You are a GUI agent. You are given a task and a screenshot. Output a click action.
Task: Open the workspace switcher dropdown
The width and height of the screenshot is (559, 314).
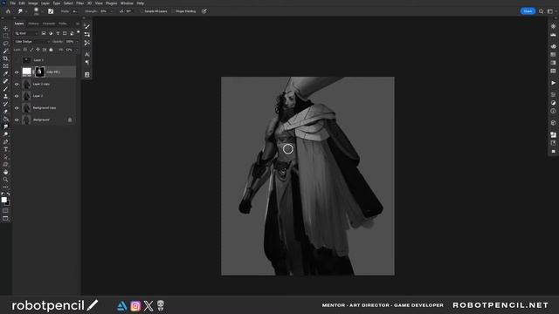tap(551, 11)
